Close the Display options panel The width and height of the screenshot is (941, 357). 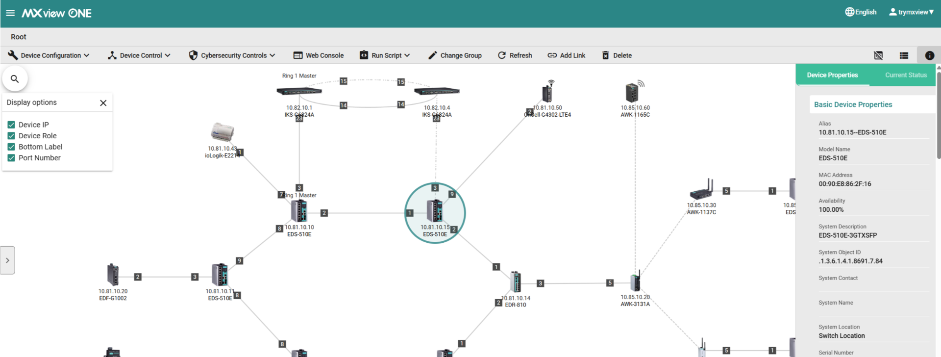coord(103,103)
